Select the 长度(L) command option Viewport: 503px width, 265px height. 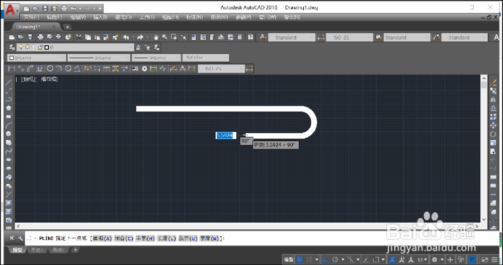click(166, 238)
